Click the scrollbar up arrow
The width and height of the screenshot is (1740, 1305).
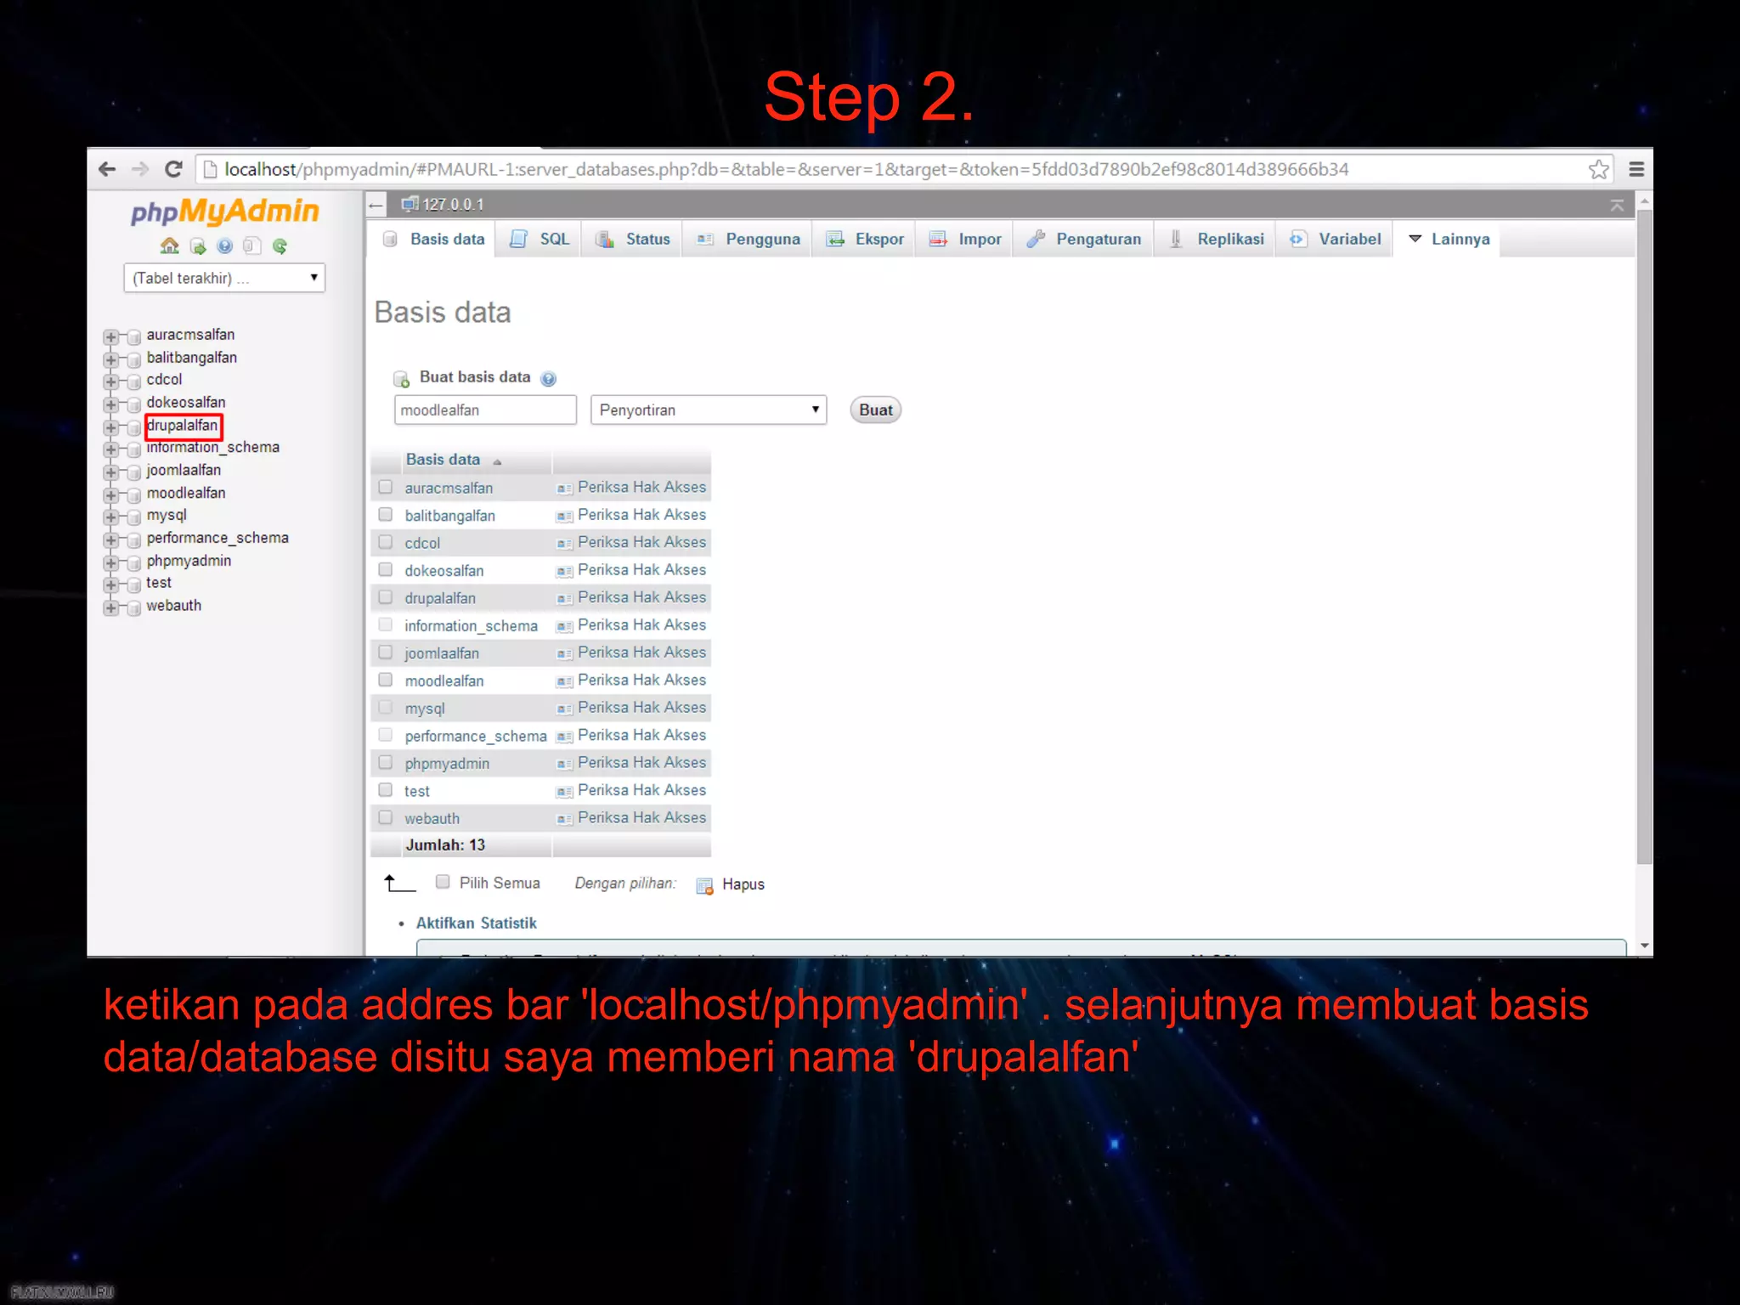click(x=1645, y=201)
